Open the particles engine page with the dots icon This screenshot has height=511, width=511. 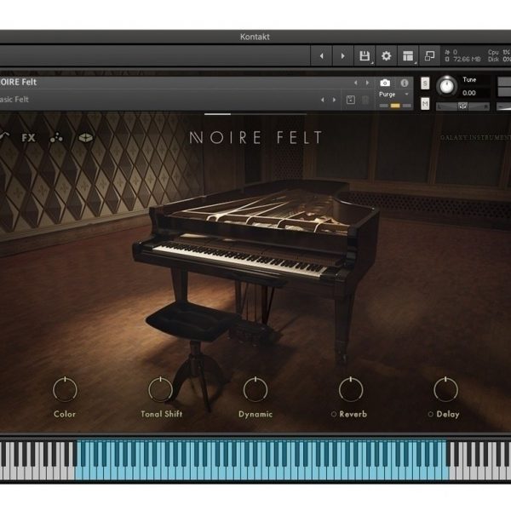(x=56, y=138)
